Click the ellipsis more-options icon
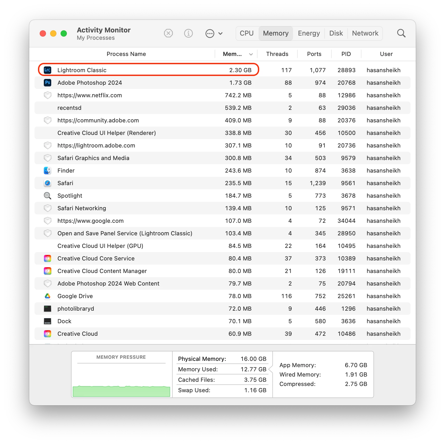The height and width of the screenshot is (444, 445). point(210,33)
